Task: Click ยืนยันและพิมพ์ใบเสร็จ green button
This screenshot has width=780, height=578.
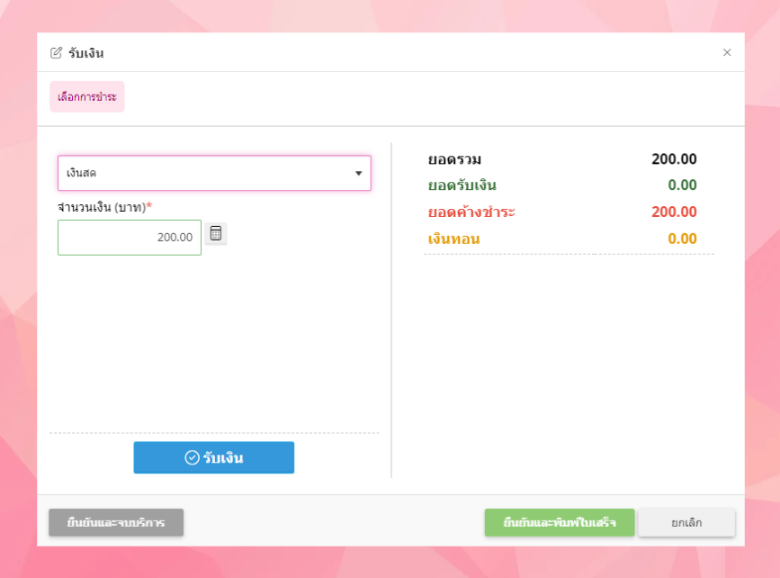Action: pyautogui.click(x=560, y=523)
